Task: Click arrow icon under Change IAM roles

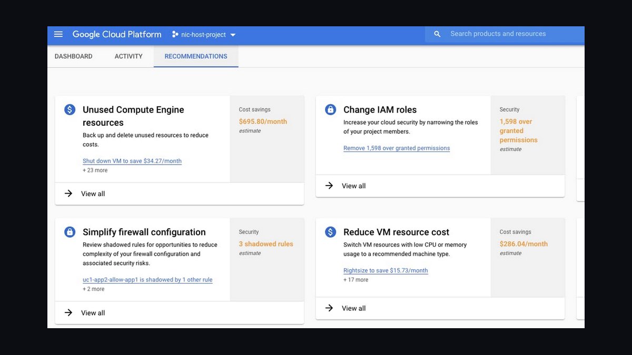Action: point(329,186)
